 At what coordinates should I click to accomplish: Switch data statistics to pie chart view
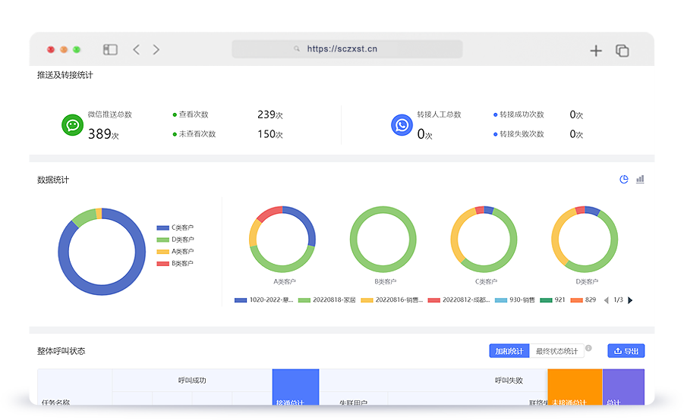tap(624, 180)
